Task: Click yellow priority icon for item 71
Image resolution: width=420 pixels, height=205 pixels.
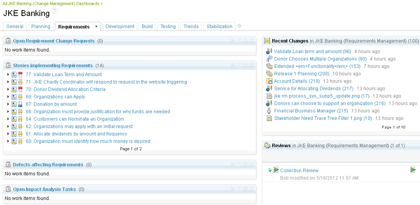Action: [20, 82]
